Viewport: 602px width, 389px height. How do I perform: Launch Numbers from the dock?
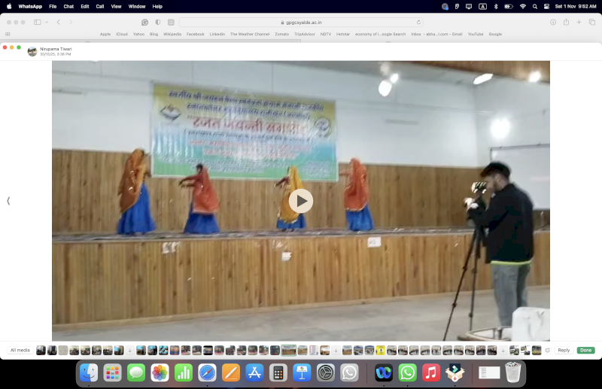(183, 372)
